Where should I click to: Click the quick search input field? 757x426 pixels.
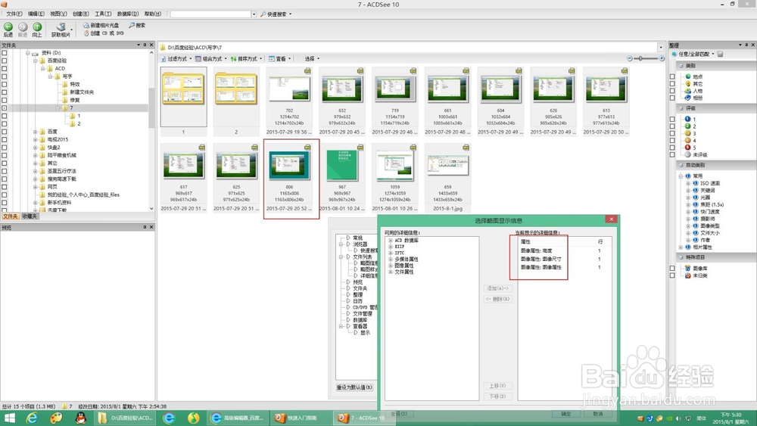click(x=210, y=14)
